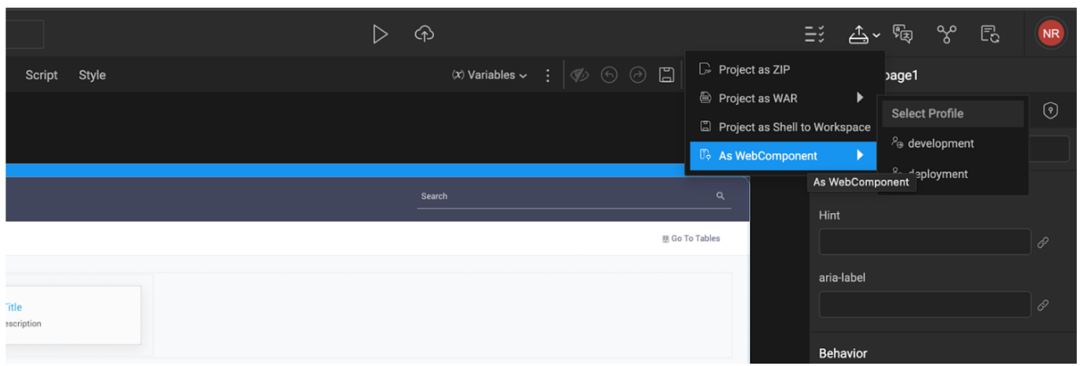
Task: Open the checklist icon in top bar
Action: 814,34
